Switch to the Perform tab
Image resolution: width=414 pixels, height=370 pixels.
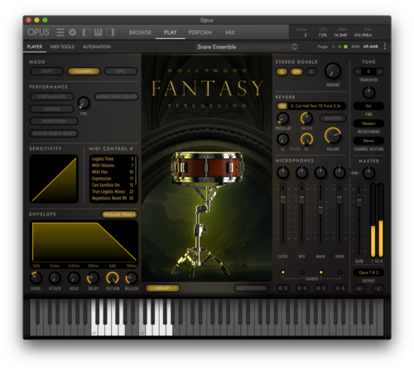200,32
